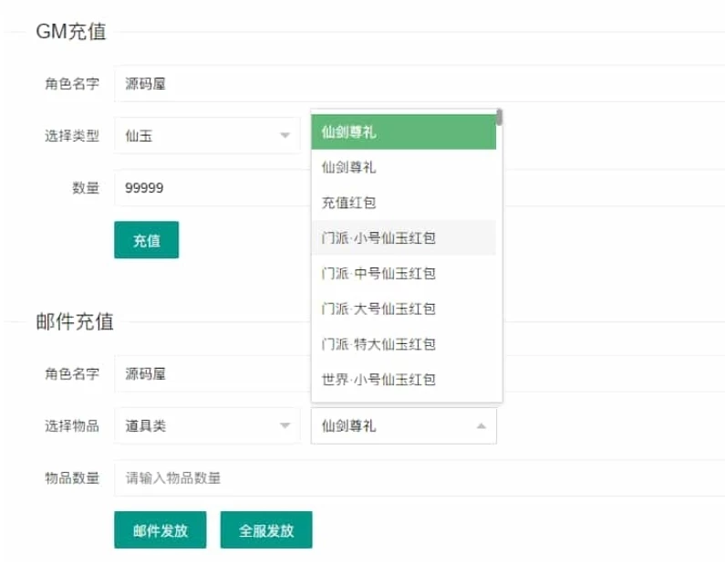Click the arrow icon on the 道具类 selector
Viewport: 725px width, 566px height.
tap(284, 426)
